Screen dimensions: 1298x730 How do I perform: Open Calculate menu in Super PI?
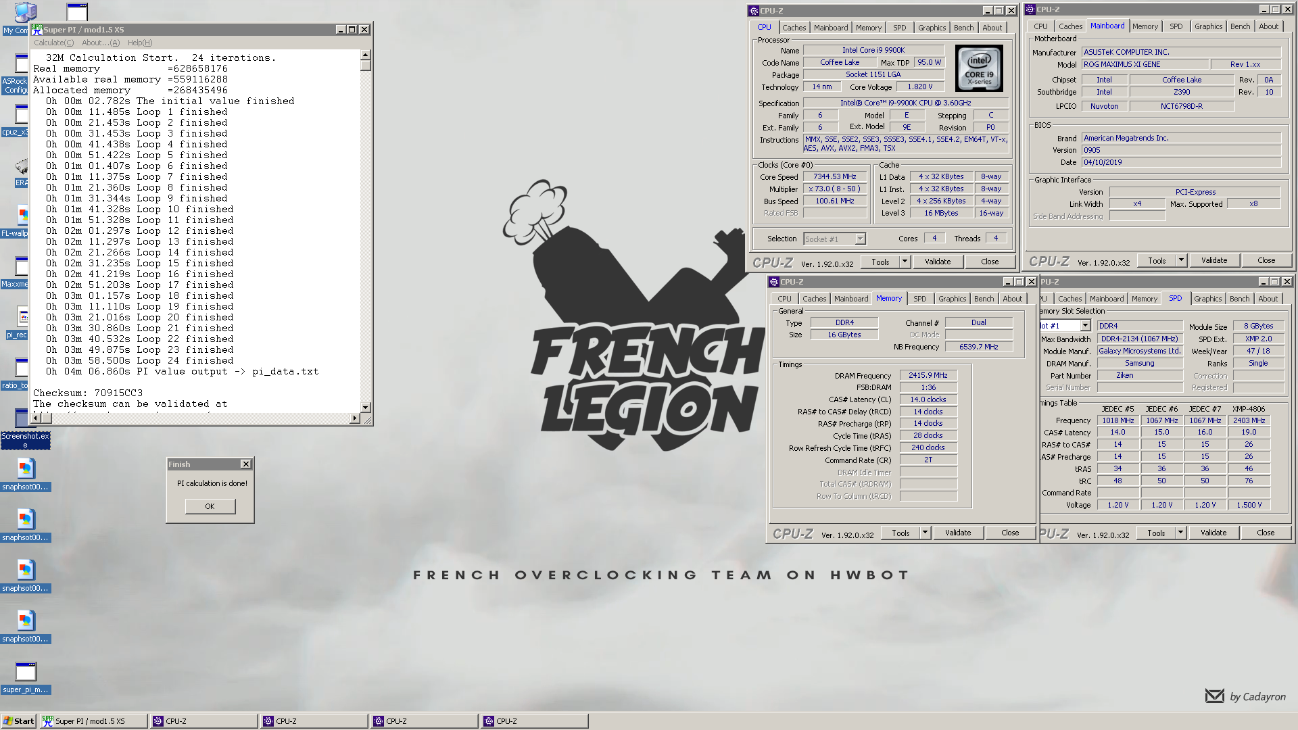[53, 43]
